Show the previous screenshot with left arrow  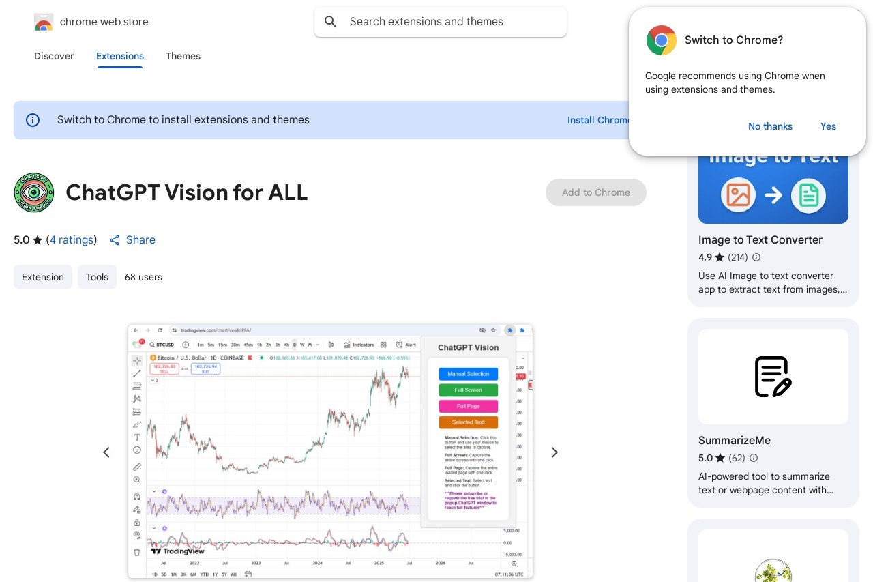click(106, 452)
